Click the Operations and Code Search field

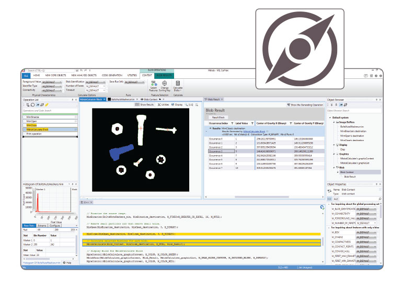tap(50, 111)
